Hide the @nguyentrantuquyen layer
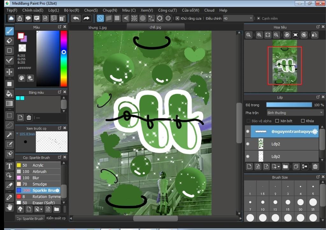The image size is (326, 230). click(x=248, y=131)
